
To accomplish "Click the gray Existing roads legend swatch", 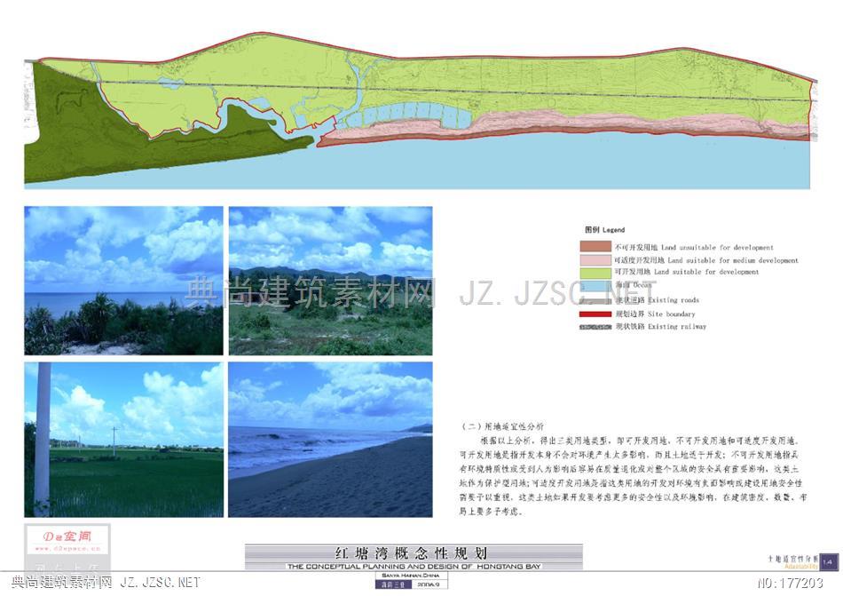I will point(595,300).
